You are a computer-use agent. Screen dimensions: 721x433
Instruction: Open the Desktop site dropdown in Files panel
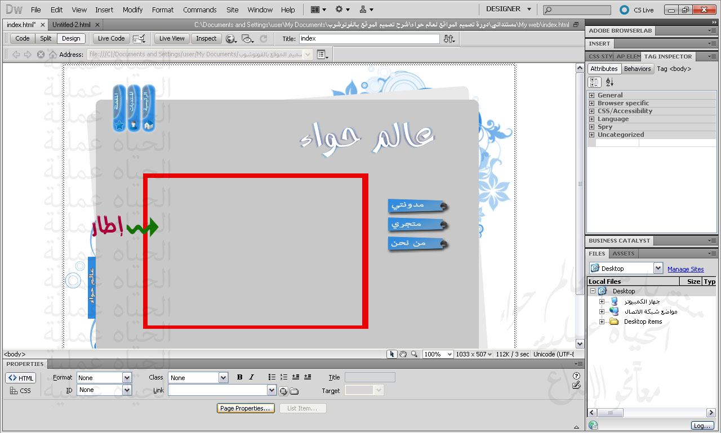[x=658, y=269]
